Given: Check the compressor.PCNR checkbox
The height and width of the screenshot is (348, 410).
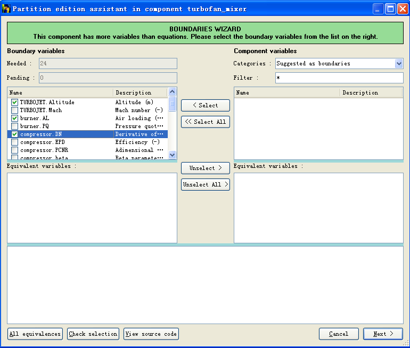Looking at the screenshot, I should pos(15,150).
